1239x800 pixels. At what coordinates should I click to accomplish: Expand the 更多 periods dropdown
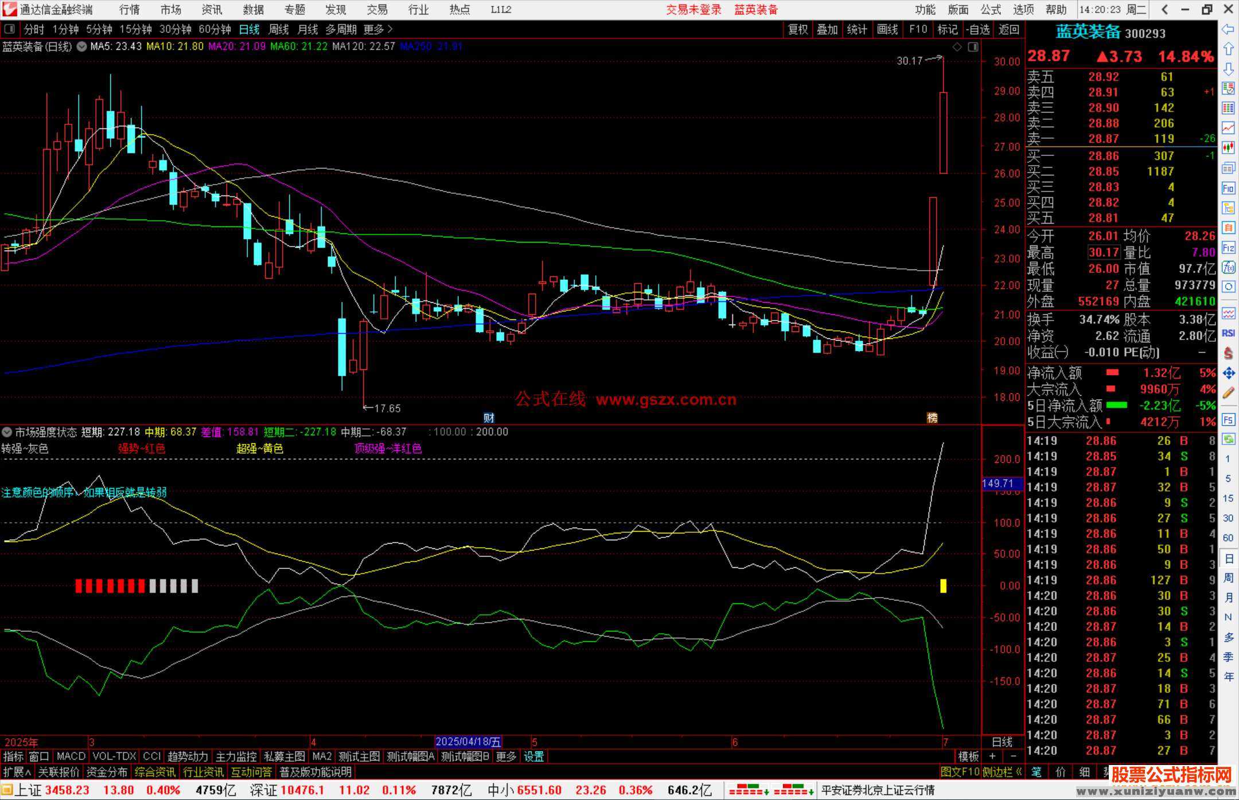377,29
